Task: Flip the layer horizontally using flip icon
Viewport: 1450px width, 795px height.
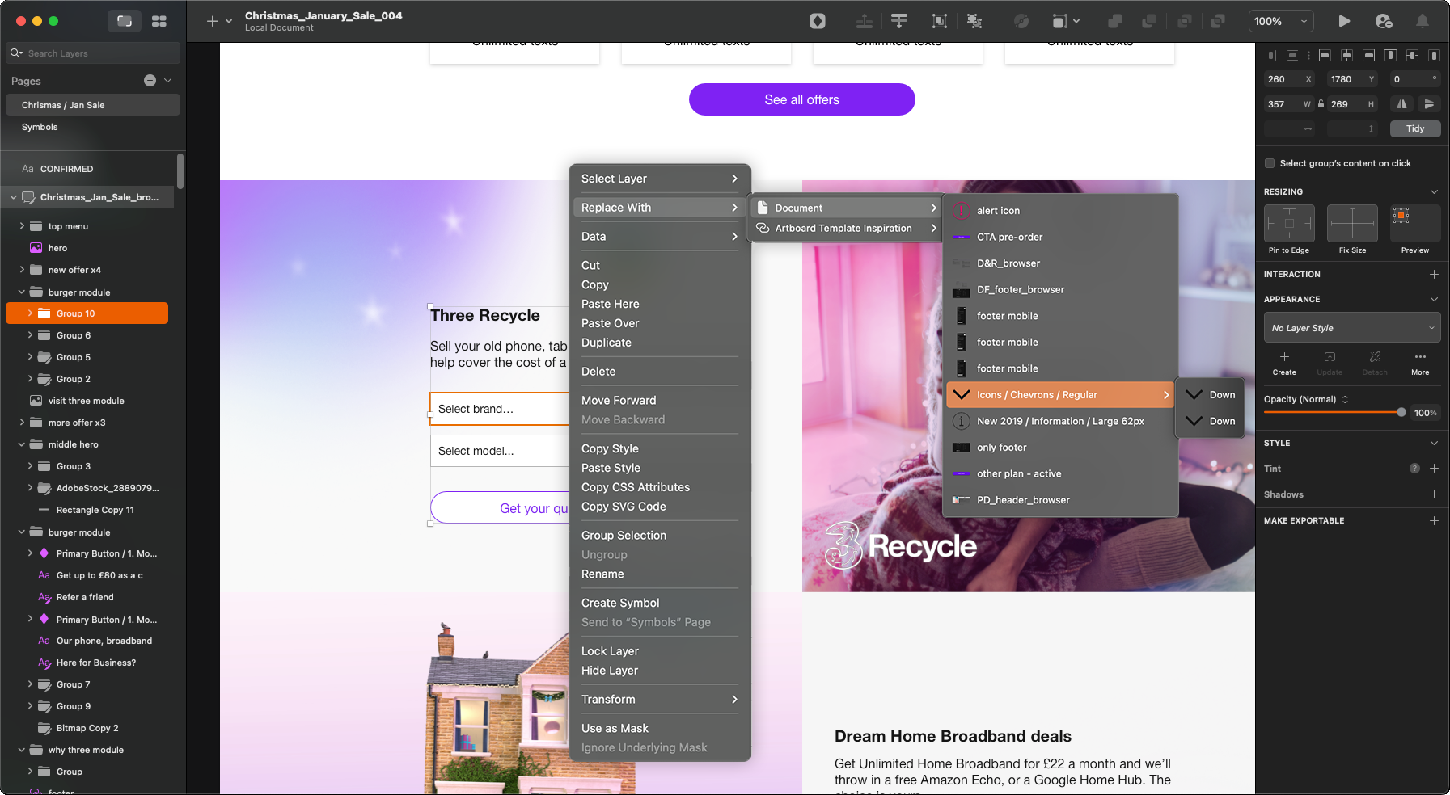Action: click(x=1401, y=104)
